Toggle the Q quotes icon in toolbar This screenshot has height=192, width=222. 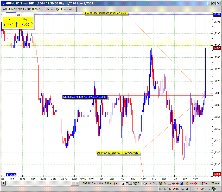tap(139, 183)
